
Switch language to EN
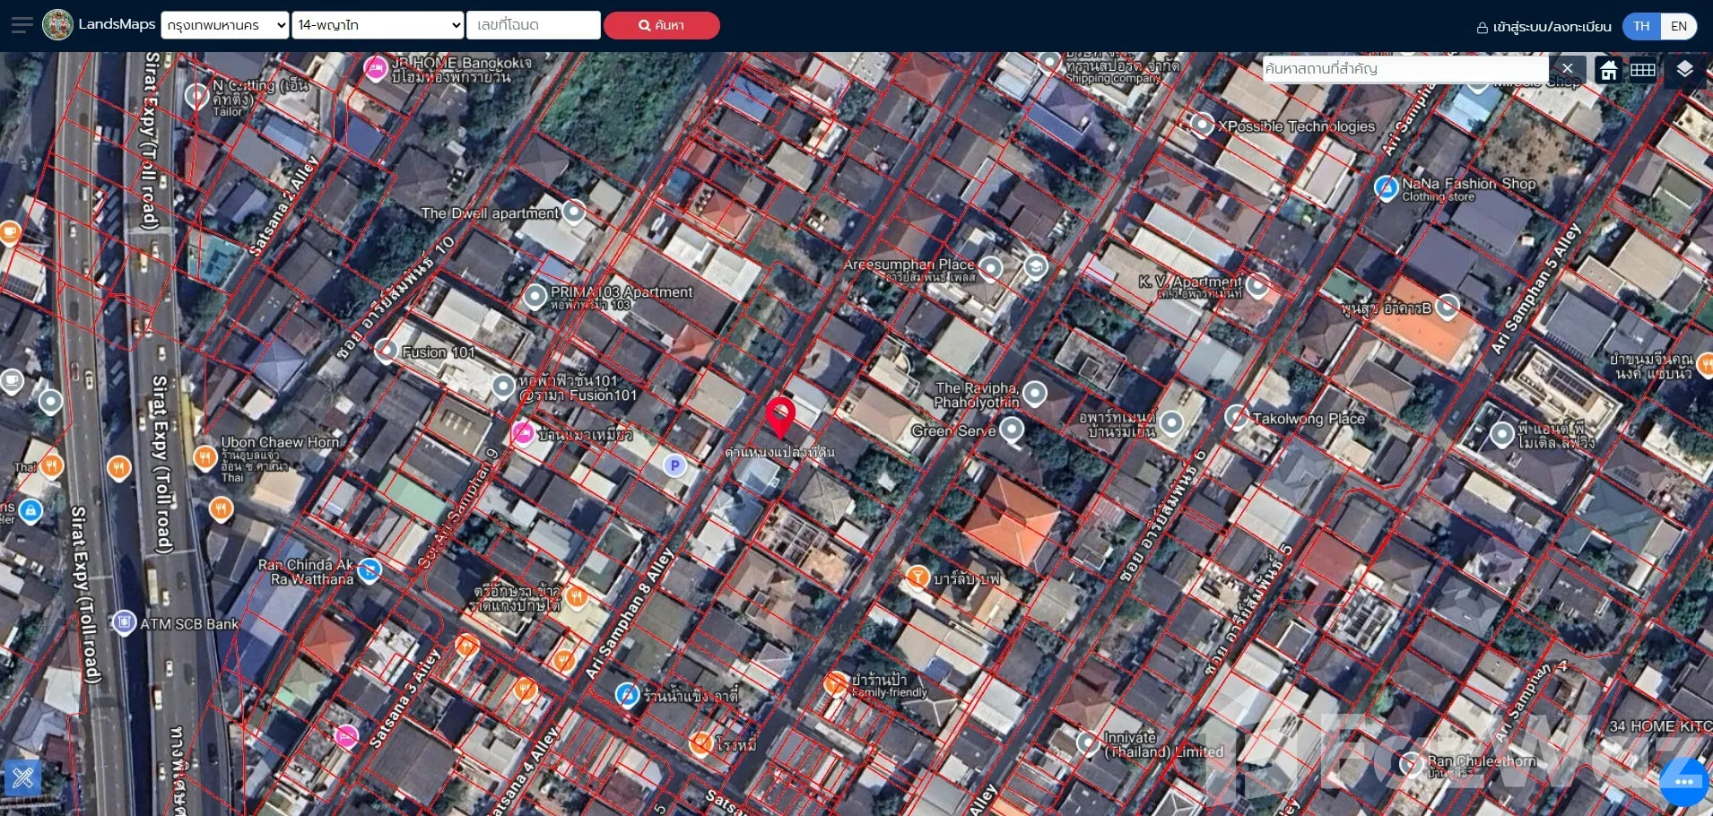click(x=1679, y=26)
